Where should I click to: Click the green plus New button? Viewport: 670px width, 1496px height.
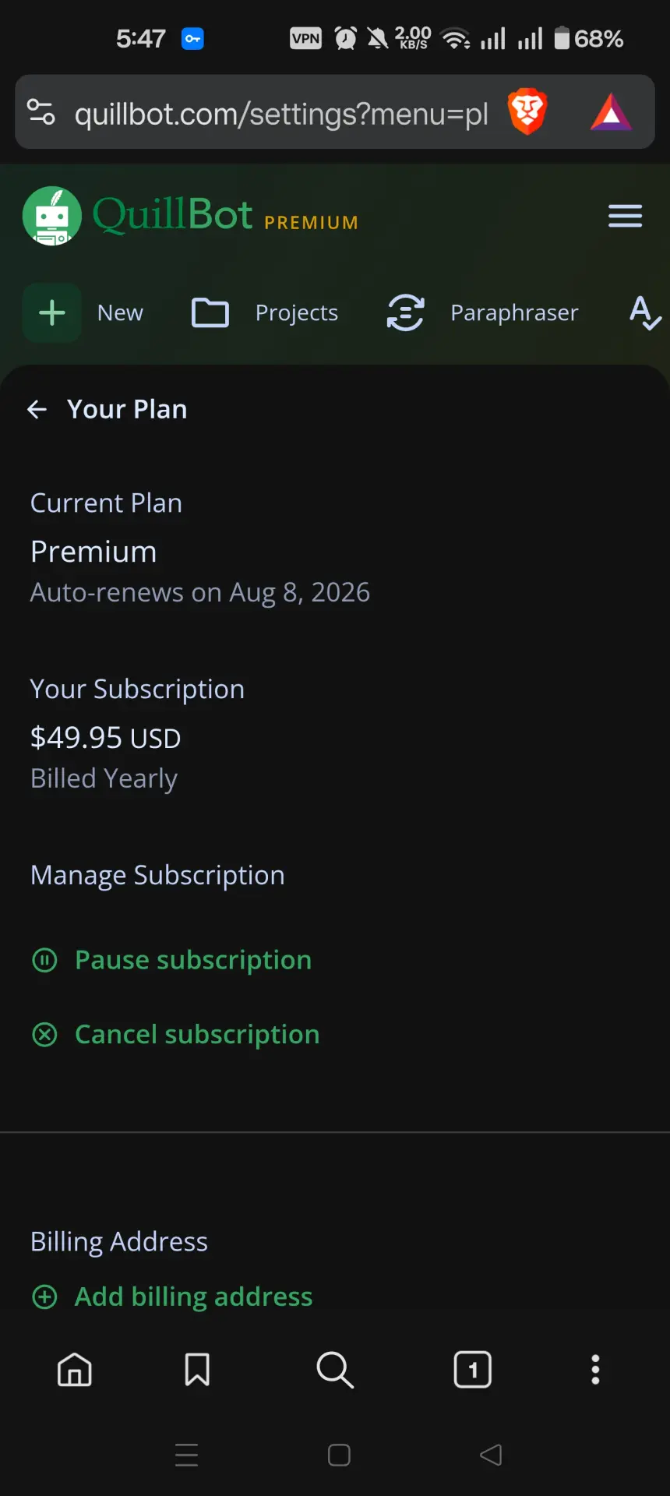click(x=52, y=312)
